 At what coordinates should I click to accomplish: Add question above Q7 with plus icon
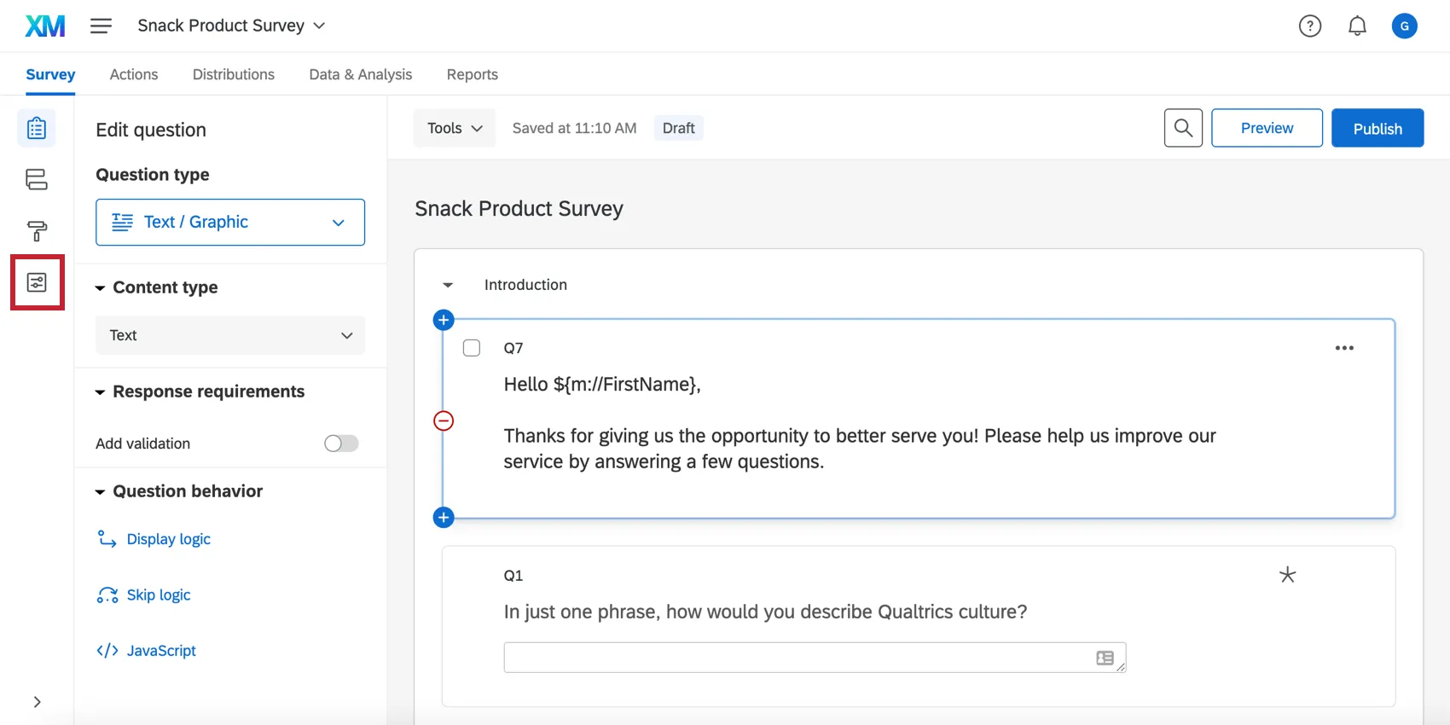point(444,320)
